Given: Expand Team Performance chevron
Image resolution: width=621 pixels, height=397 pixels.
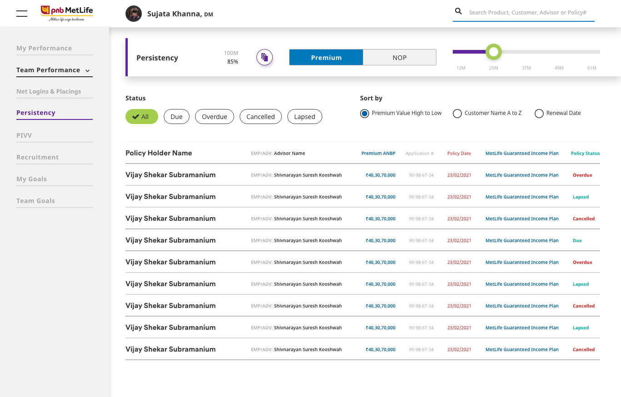Looking at the screenshot, I should click(x=88, y=70).
